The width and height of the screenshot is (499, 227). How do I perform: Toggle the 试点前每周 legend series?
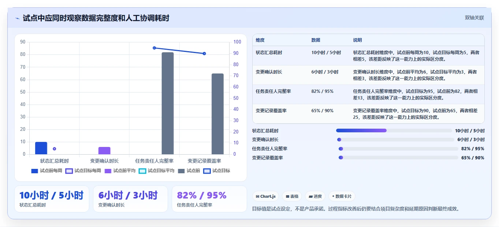[x=46, y=171]
